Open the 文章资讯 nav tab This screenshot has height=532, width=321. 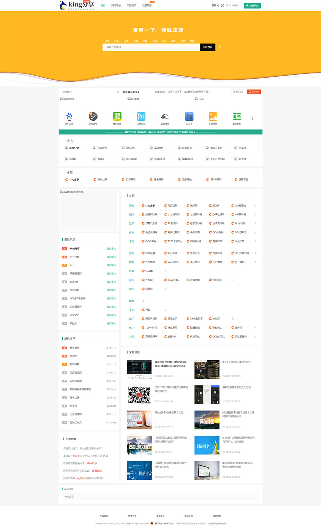(132, 5)
